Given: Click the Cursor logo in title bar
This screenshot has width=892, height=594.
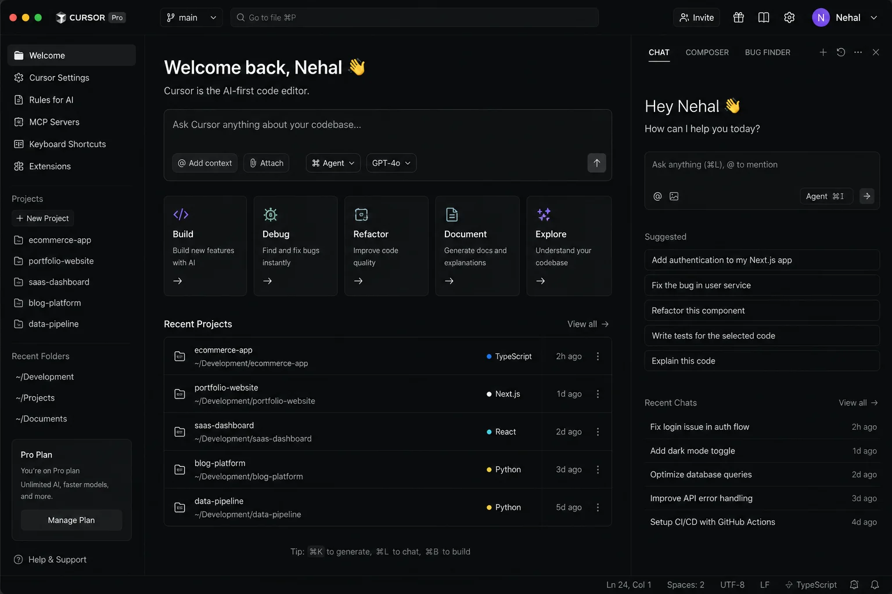Looking at the screenshot, I should tap(61, 17).
